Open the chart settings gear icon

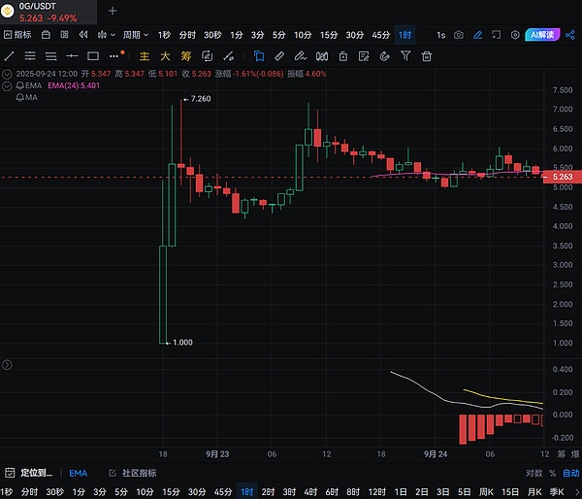515,35
